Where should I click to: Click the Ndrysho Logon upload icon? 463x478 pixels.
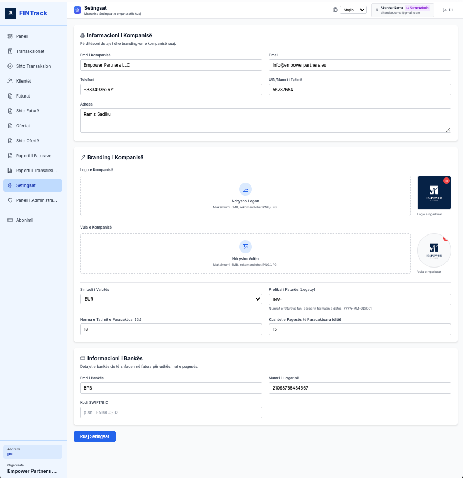pyautogui.click(x=245, y=189)
